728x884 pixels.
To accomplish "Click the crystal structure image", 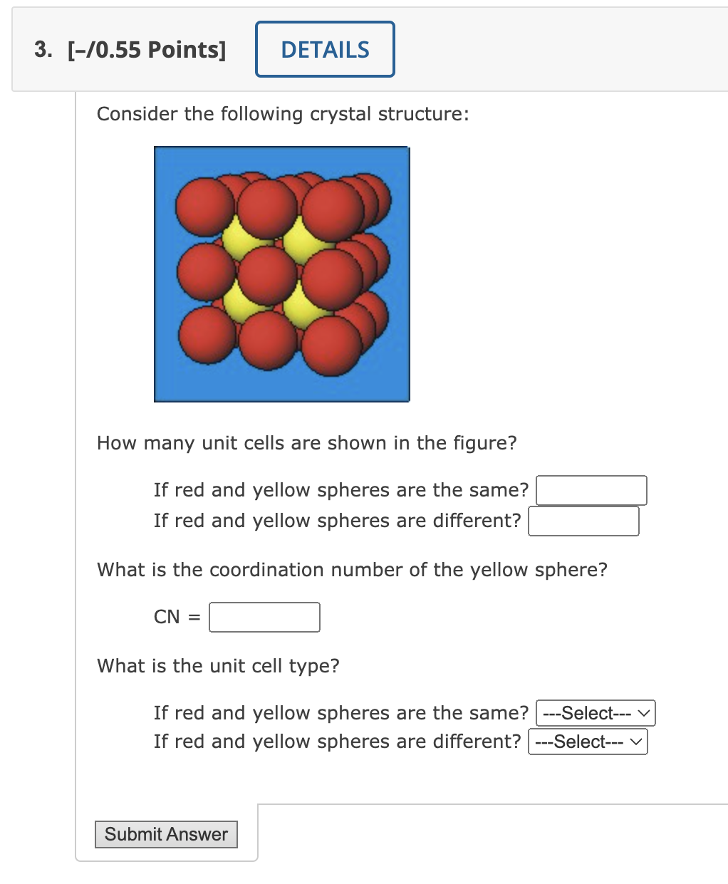I will tap(281, 274).
